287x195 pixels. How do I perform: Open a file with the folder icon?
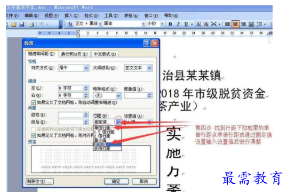(14, 24)
